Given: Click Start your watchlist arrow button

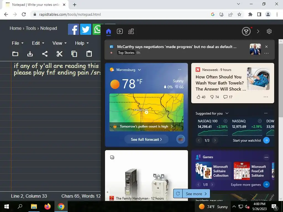Looking at the screenshot, I should pos(266,140).
